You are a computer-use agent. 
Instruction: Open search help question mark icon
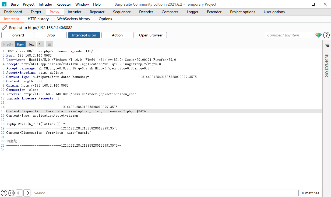pos(4,193)
